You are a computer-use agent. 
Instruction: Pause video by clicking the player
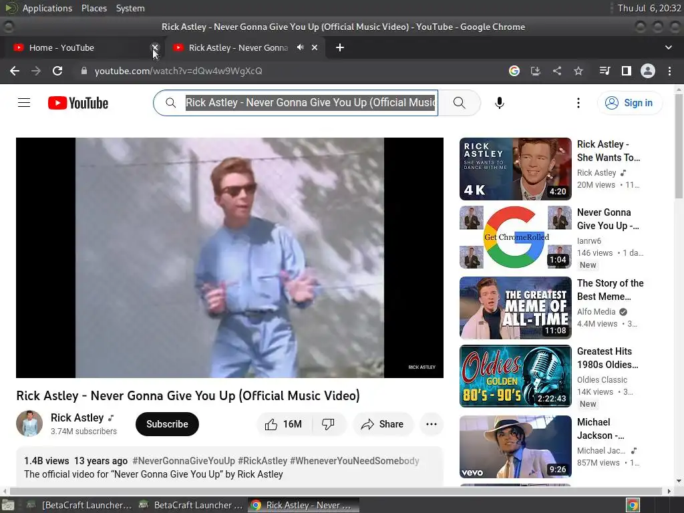pyautogui.click(x=230, y=258)
